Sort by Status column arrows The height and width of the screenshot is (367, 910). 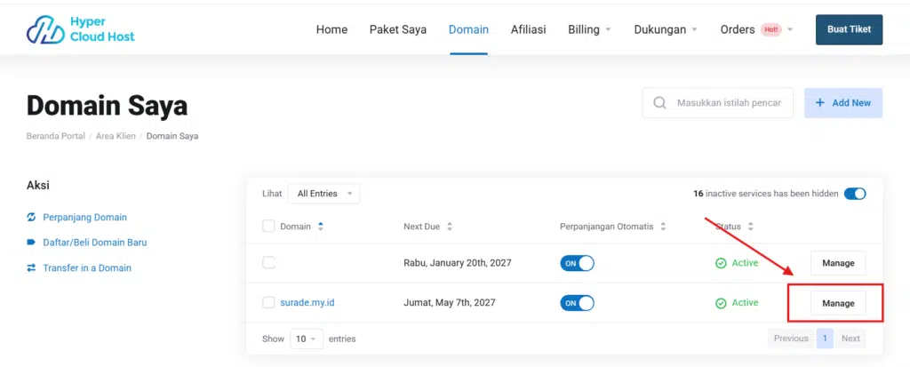(750, 227)
